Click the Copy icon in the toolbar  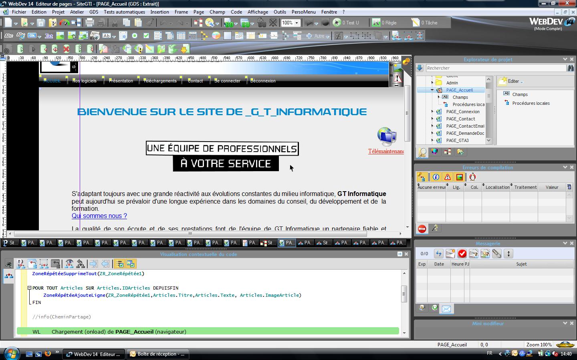coord(127,23)
